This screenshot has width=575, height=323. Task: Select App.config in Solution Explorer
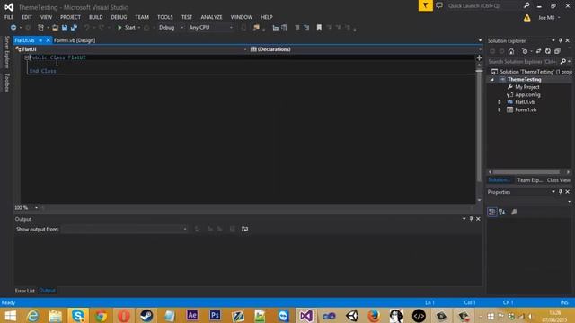(x=527, y=95)
